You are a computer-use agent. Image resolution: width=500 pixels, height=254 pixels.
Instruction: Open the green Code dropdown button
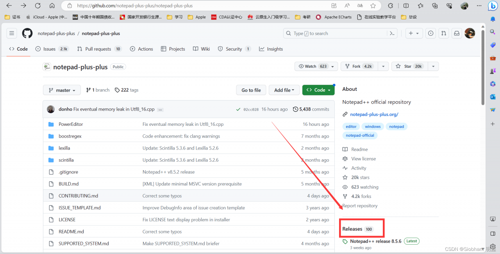tap(318, 90)
